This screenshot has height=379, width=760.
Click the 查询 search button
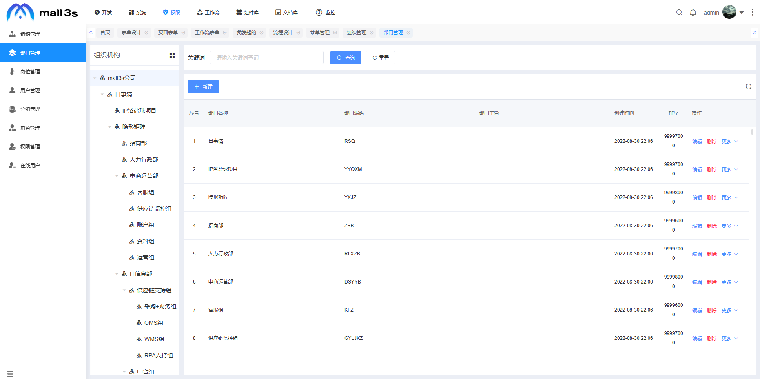pyautogui.click(x=346, y=58)
